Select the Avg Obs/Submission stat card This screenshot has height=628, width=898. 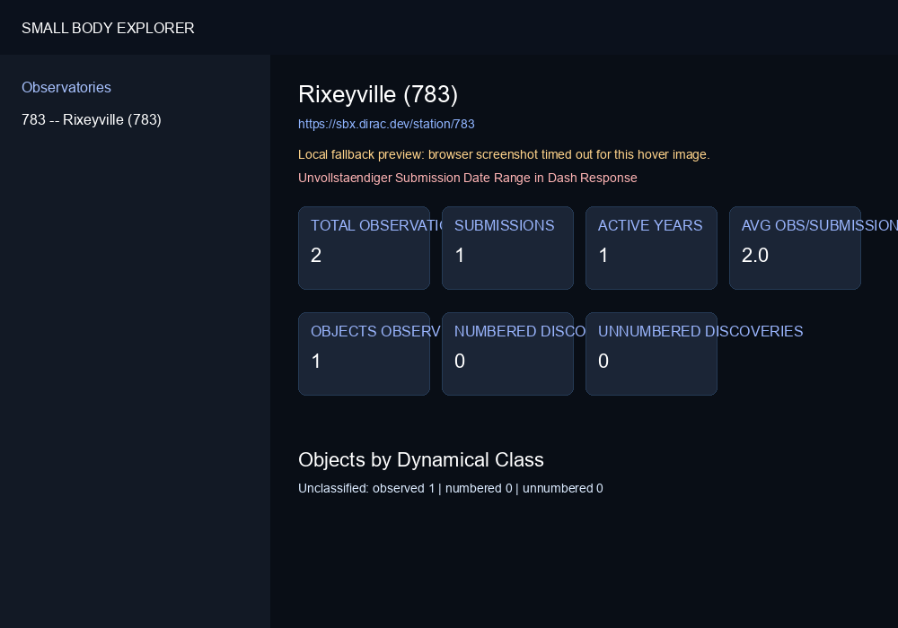click(x=796, y=249)
